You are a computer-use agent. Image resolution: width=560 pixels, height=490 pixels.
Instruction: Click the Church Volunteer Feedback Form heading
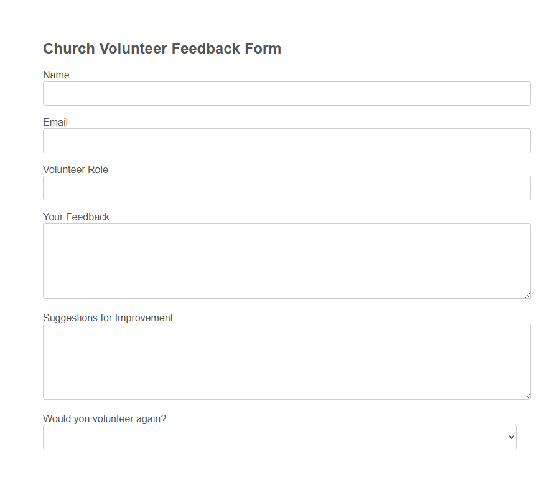(x=162, y=49)
